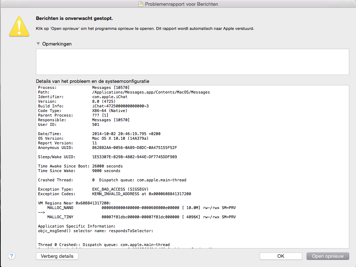Click the 'Berichten is onverwacht gestopt.' heading
This screenshot has width=356, height=267.
click(74, 18)
